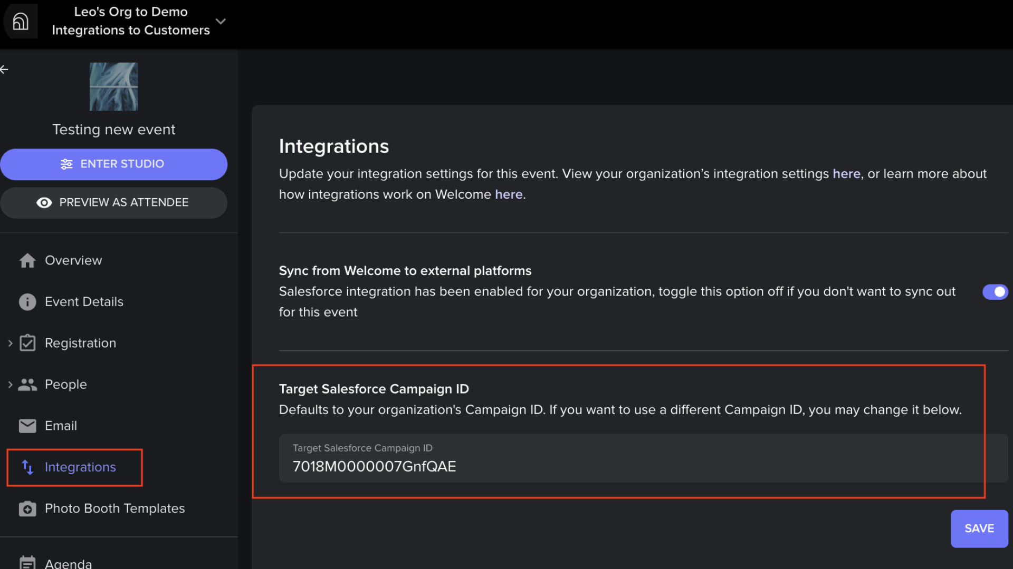Open the People menu item
This screenshot has width=1013, height=569.
[x=65, y=385]
